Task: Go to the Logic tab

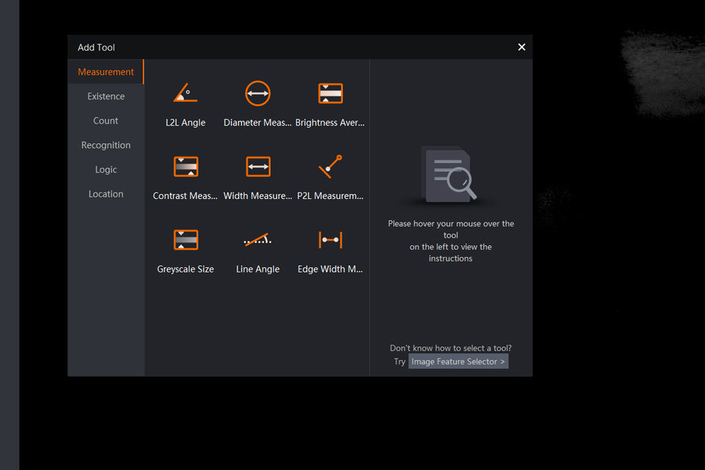Action: point(106,169)
